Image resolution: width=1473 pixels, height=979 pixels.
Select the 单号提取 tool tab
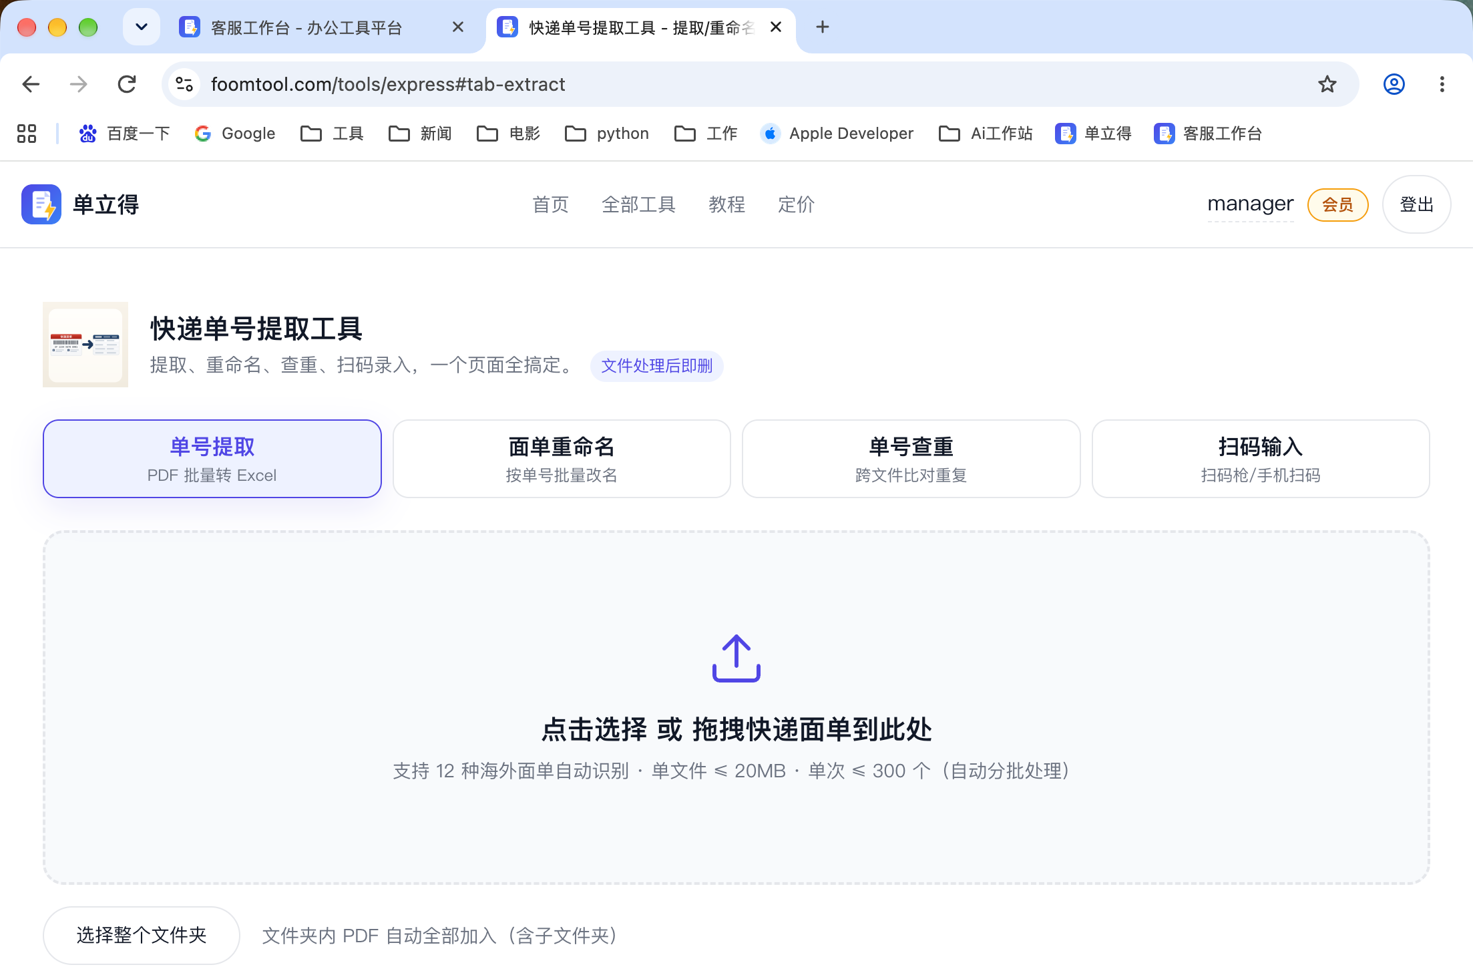[212, 459]
